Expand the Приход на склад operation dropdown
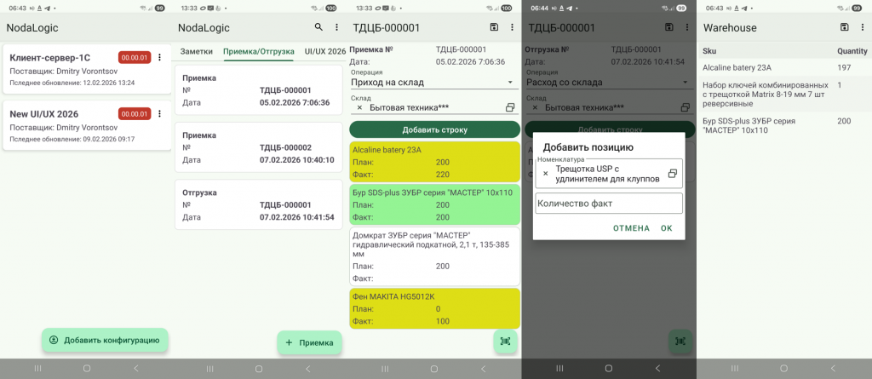Screen dimensions: 872x379 click(x=434, y=83)
